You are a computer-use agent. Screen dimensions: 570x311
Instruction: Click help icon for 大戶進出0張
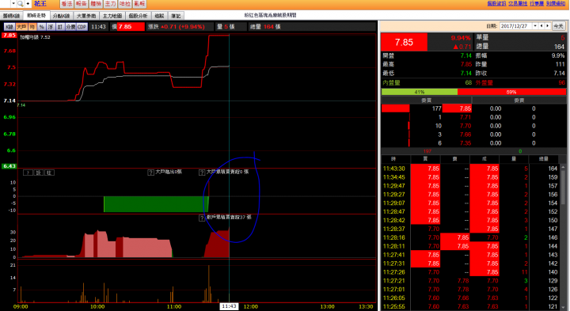click(x=151, y=173)
